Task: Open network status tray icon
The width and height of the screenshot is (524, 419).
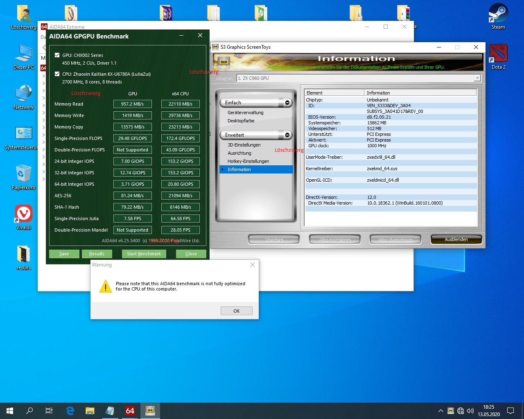Action: coord(461,411)
